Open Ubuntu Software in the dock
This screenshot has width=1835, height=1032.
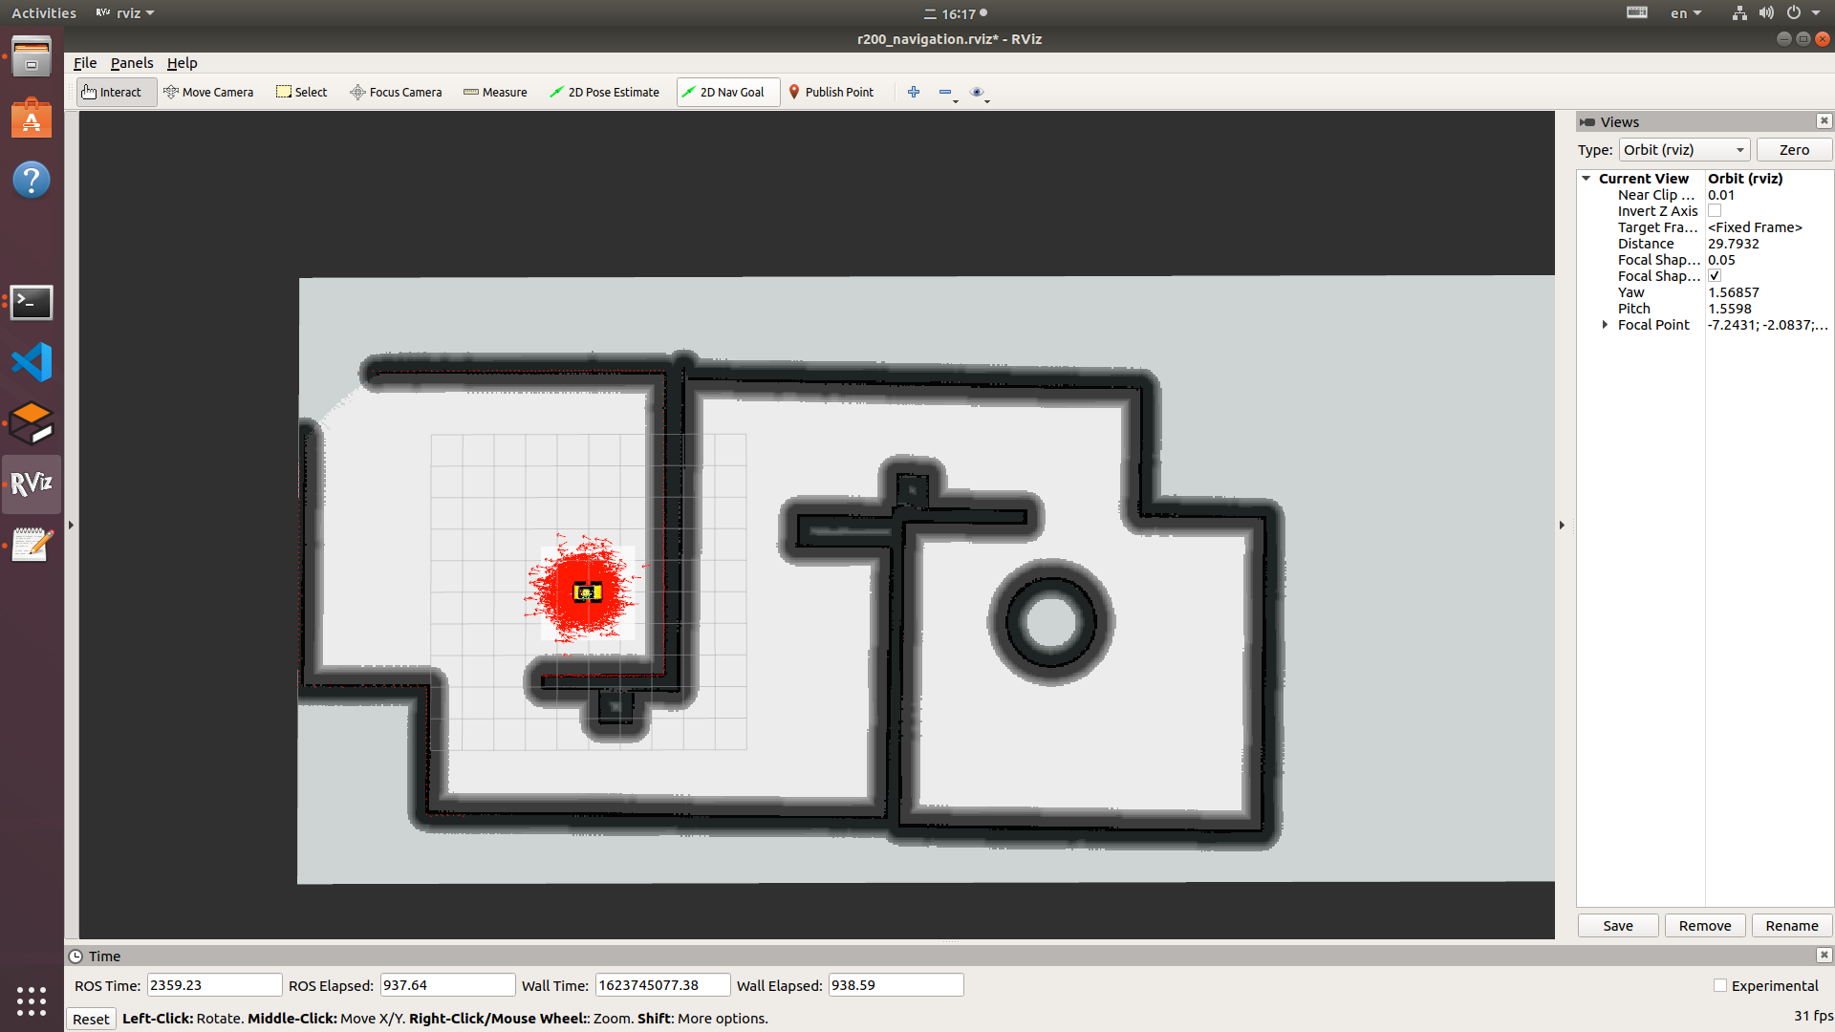tap(32, 118)
